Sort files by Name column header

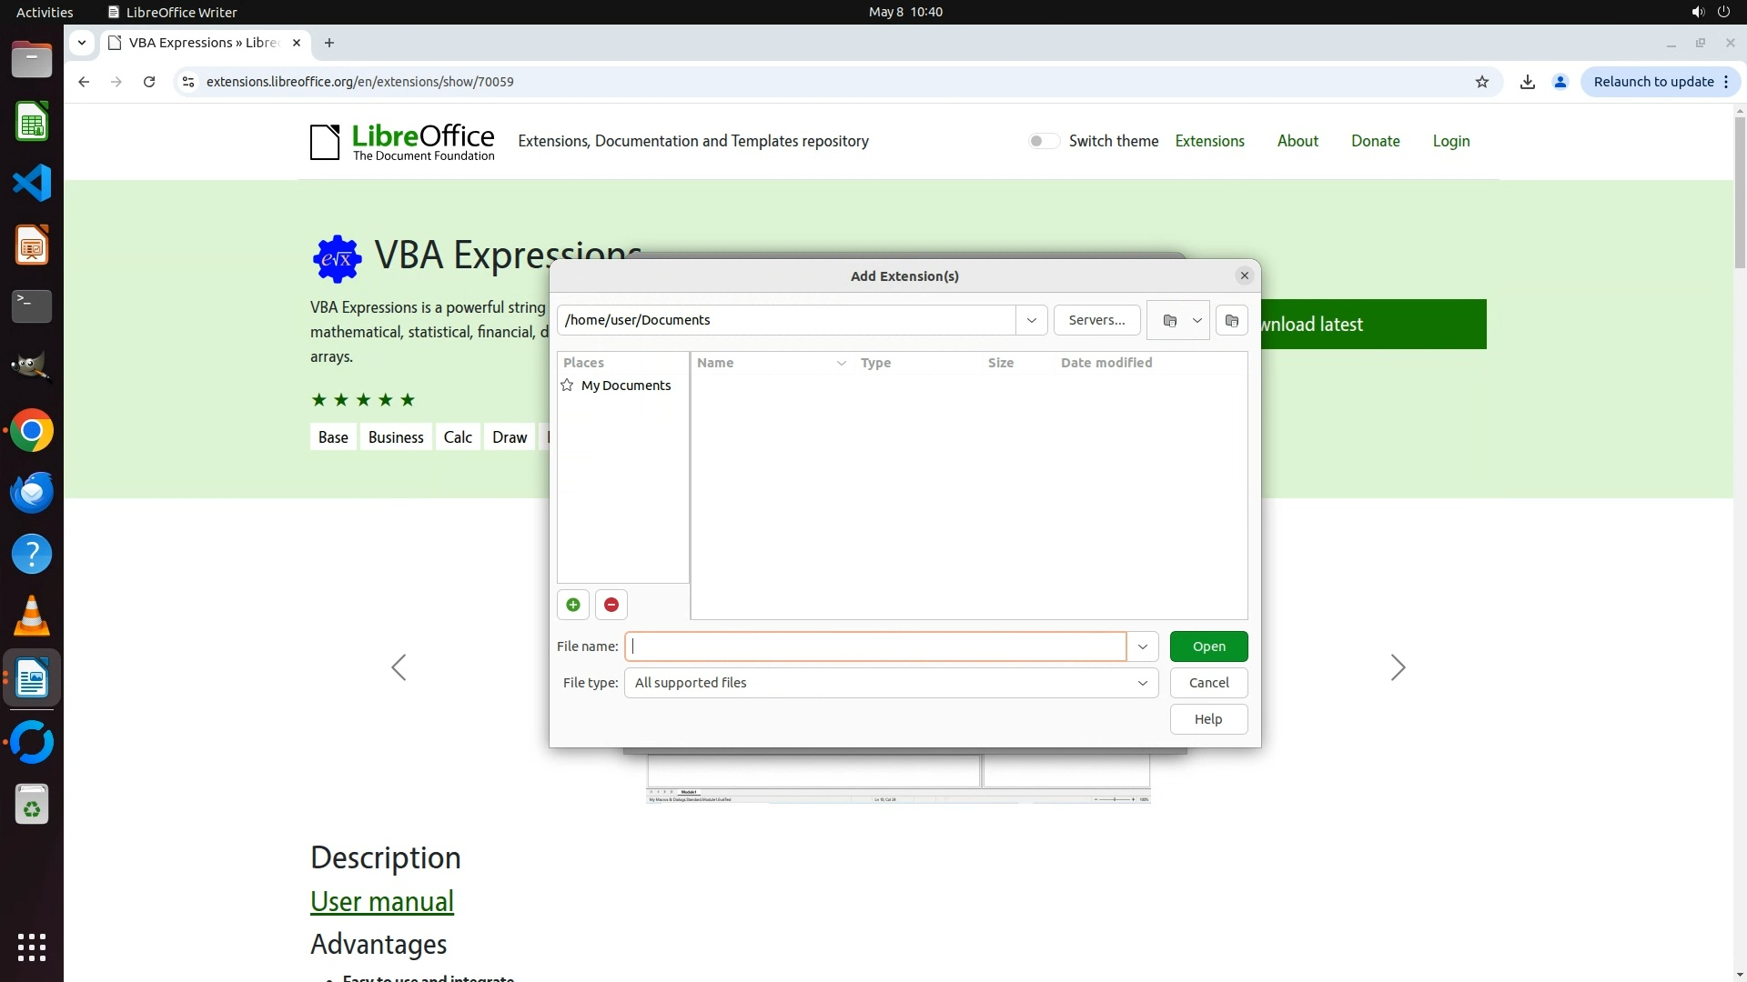click(x=715, y=363)
